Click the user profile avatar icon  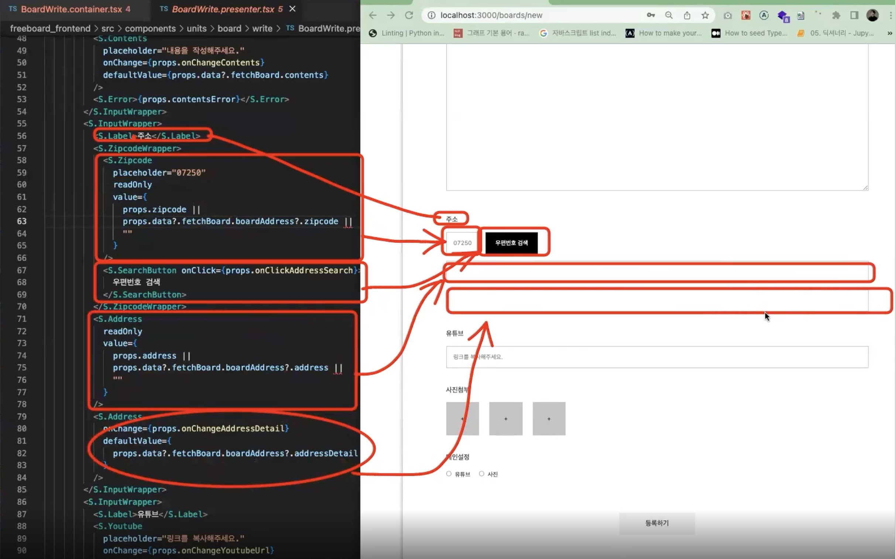coord(873,15)
